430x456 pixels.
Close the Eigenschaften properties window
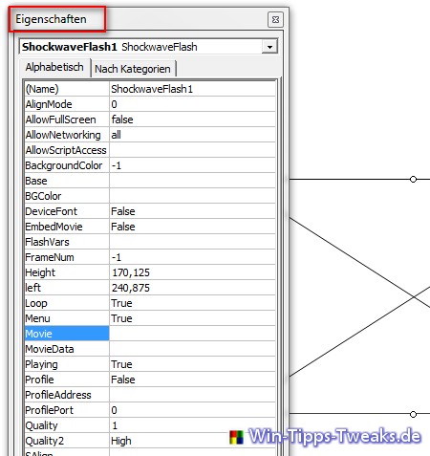coord(275,20)
